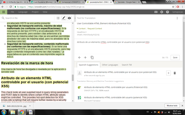This screenshot has width=185, height=115.
Task: Select the Atributo de un elemento HTML heading
Action: coord(35,82)
